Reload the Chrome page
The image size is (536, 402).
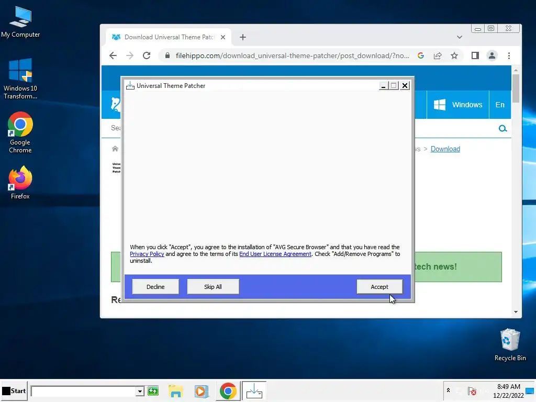pos(147,55)
